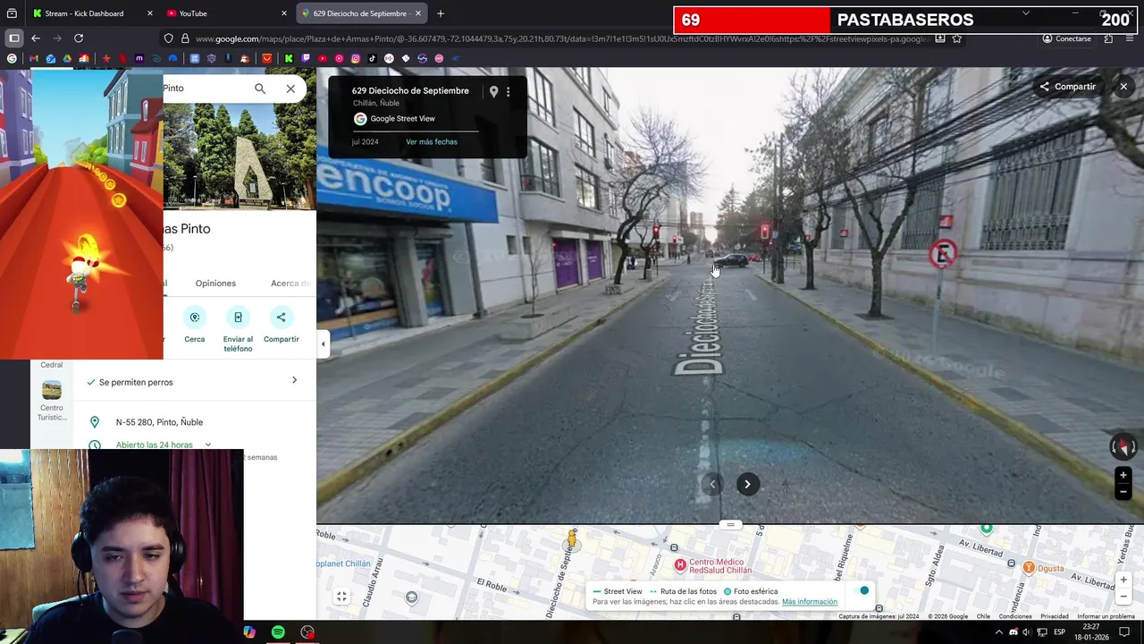Image resolution: width=1144 pixels, height=644 pixels.
Task: Open the Gmail bookmark
Action: [x=34, y=59]
